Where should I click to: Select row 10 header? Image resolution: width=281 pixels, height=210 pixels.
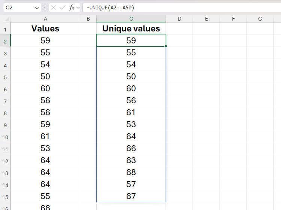click(x=5, y=137)
